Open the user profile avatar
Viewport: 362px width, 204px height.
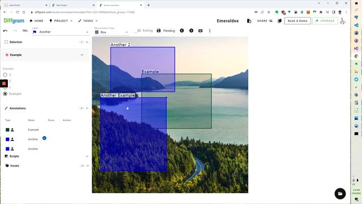click(343, 21)
